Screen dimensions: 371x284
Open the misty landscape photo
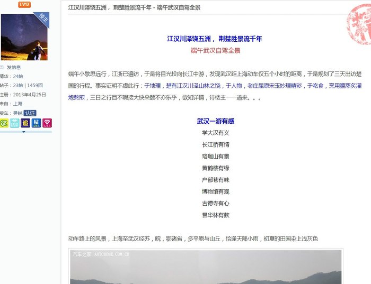(x=206, y=267)
